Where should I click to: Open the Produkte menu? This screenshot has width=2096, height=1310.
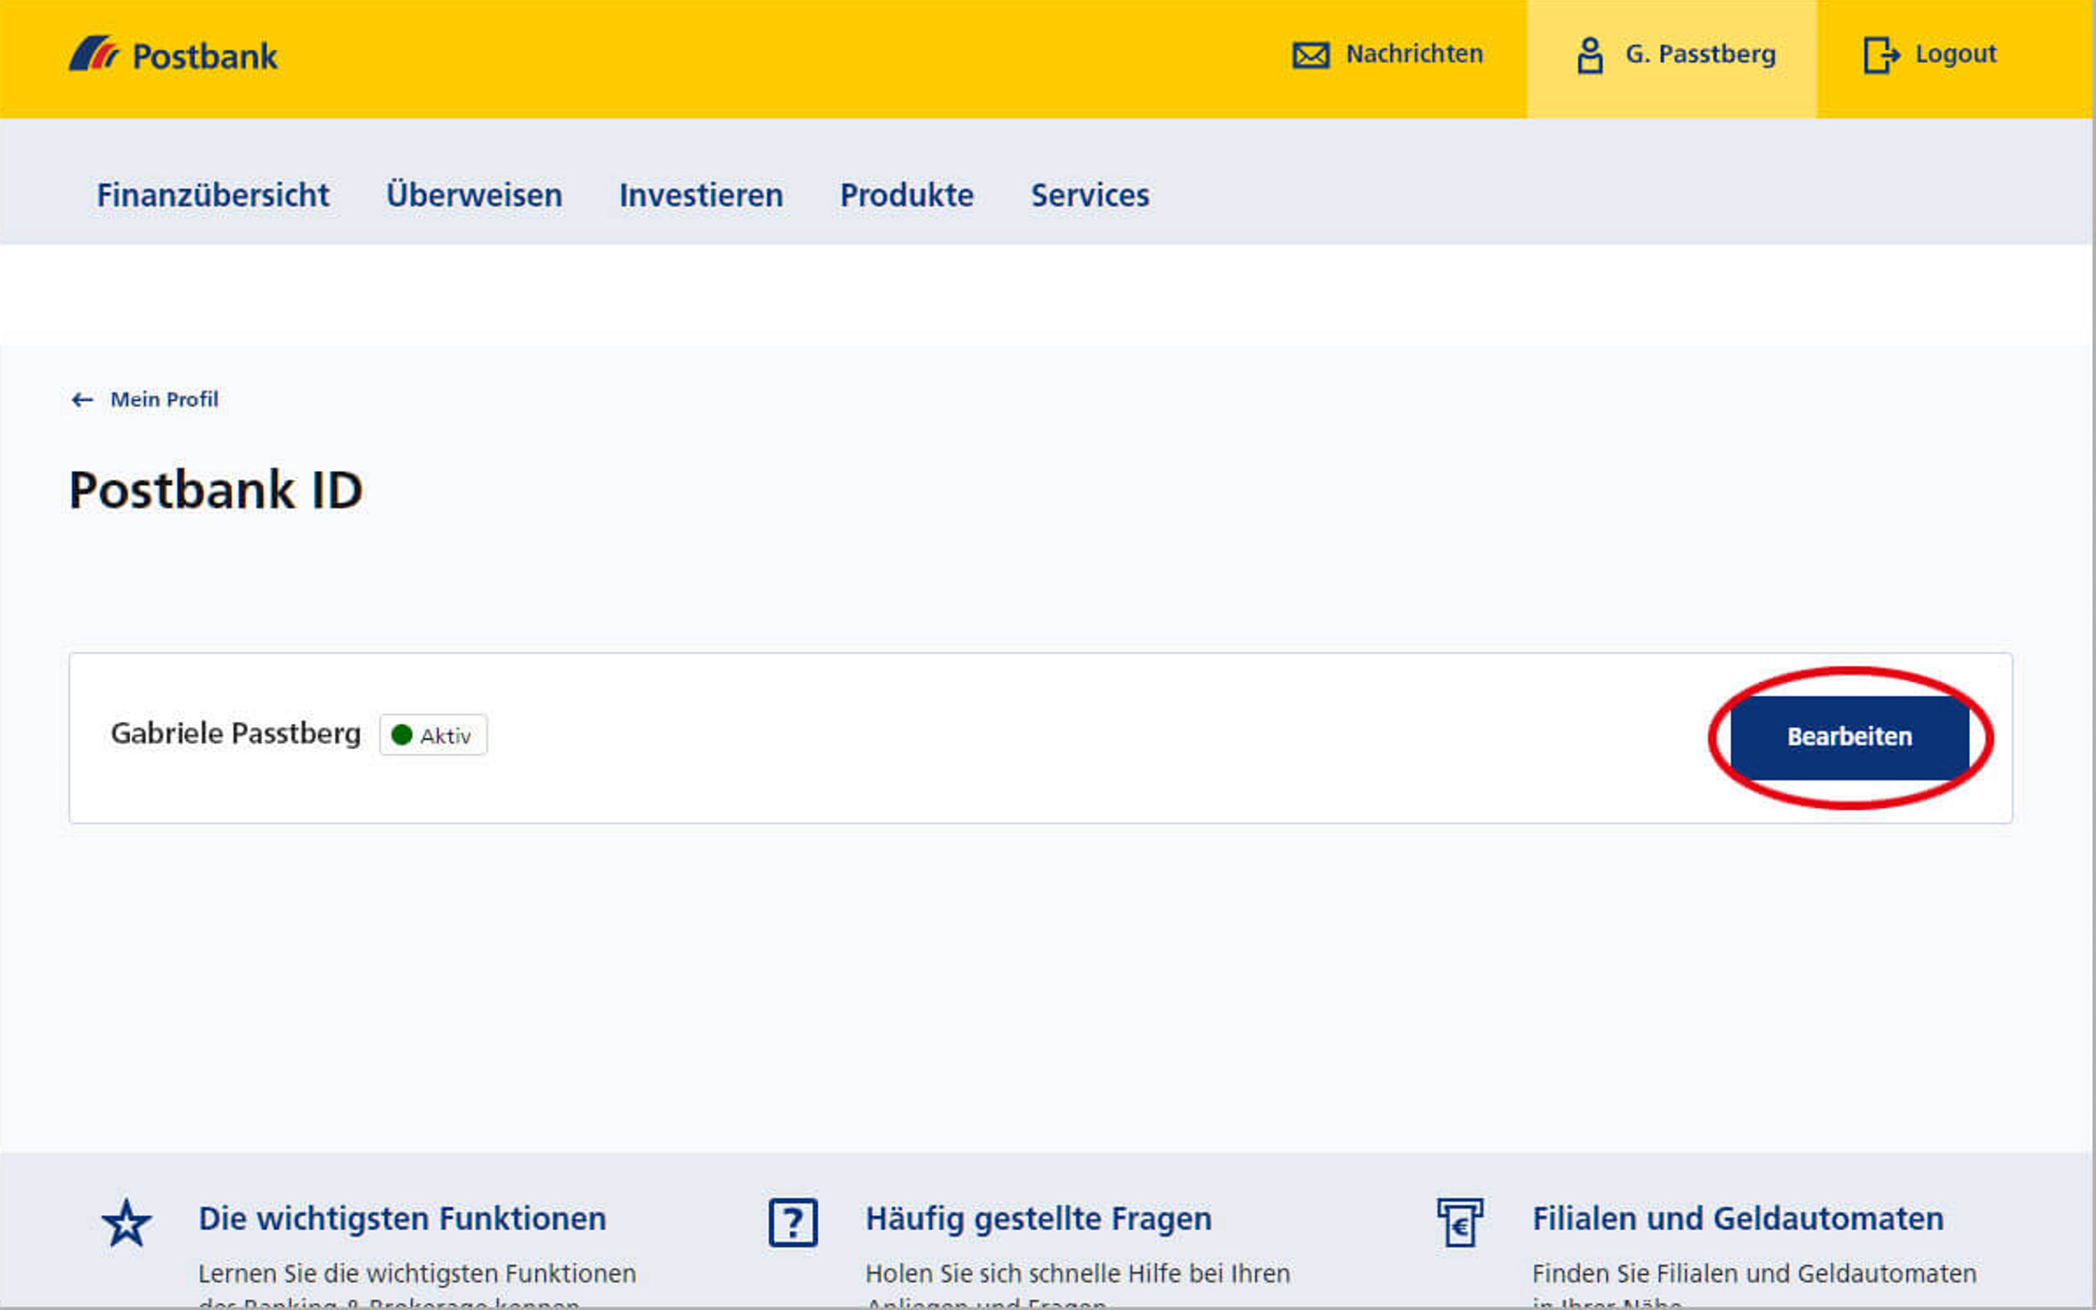pos(907,195)
